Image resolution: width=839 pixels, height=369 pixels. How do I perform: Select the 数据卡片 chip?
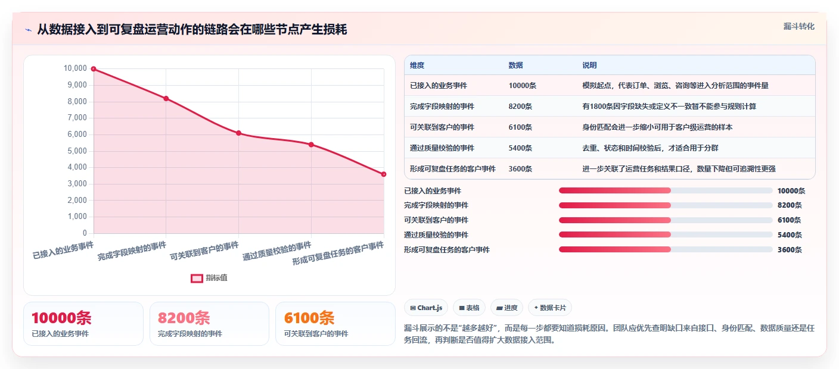pos(549,308)
